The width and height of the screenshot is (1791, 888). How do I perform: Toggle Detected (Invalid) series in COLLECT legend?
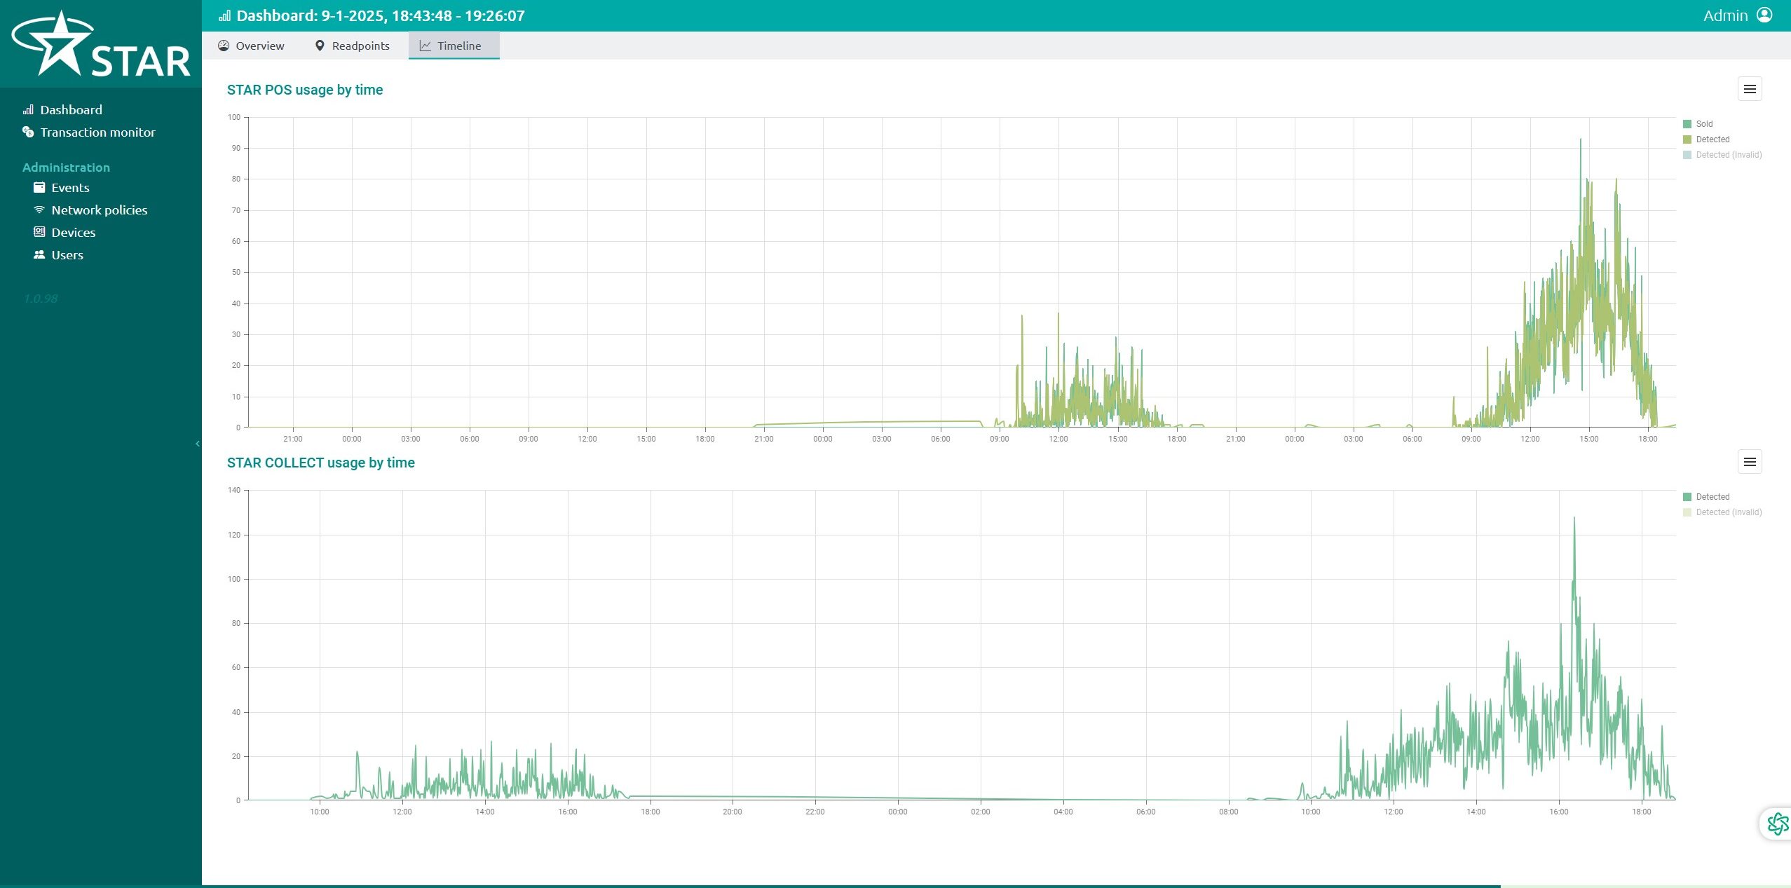coord(1722,512)
